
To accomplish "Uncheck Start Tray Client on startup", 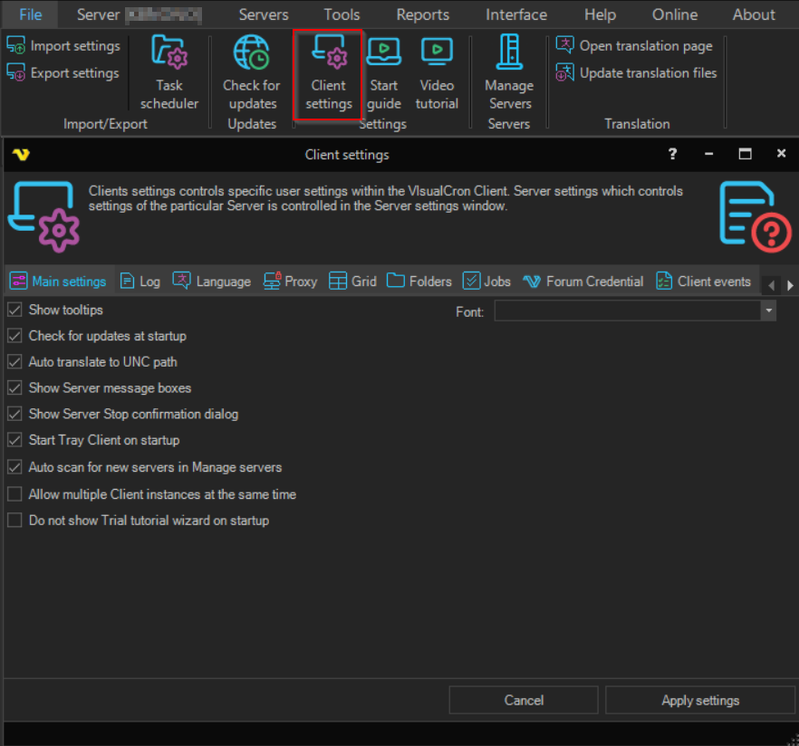I will [14, 440].
